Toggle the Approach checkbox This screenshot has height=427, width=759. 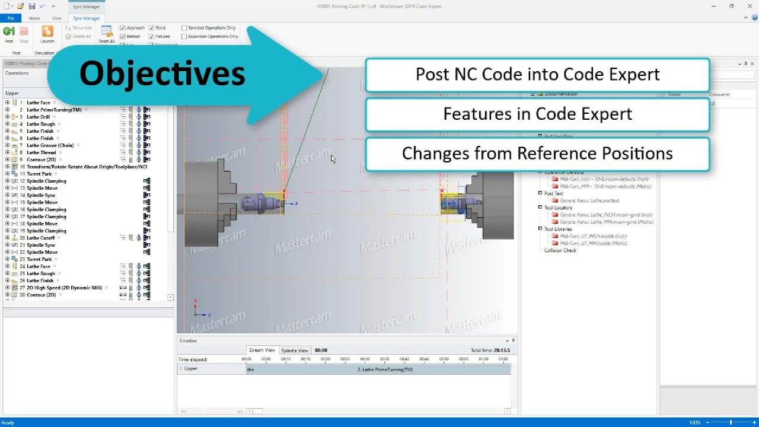coord(122,28)
